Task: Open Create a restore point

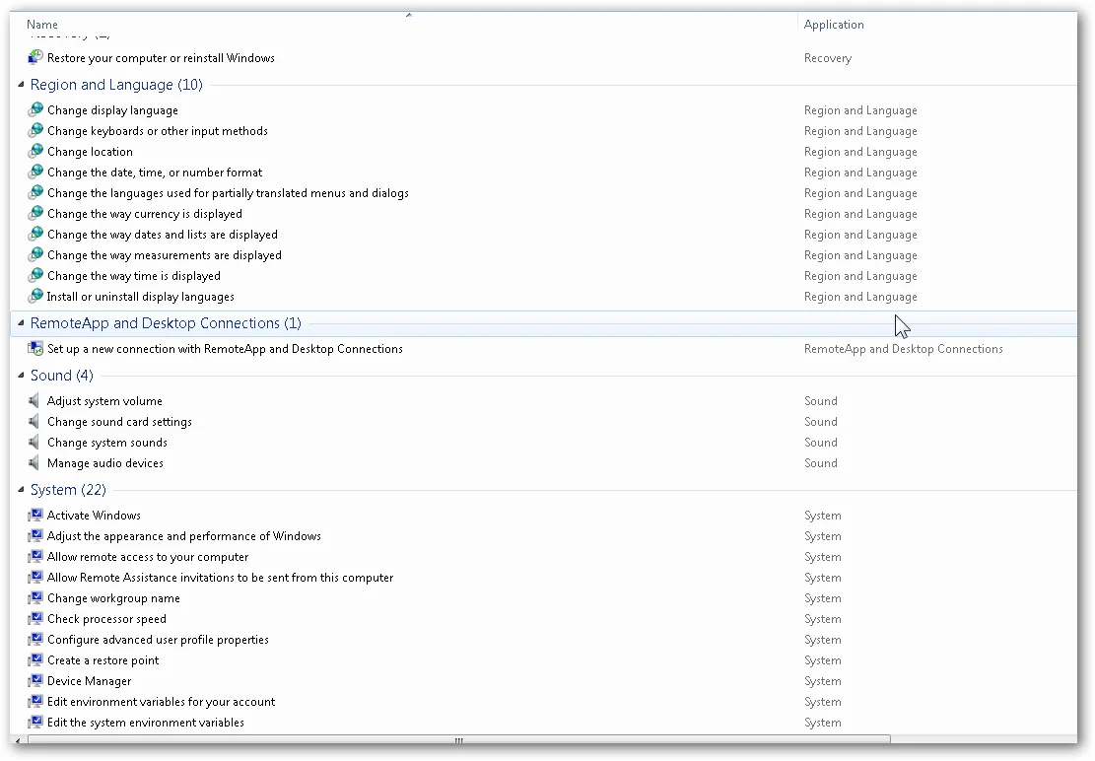Action: pyautogui.click(x=103, y=660)
